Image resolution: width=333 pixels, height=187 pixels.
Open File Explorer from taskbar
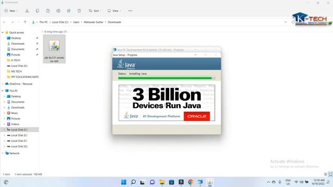pyautogui.click(x=162, y=182)
